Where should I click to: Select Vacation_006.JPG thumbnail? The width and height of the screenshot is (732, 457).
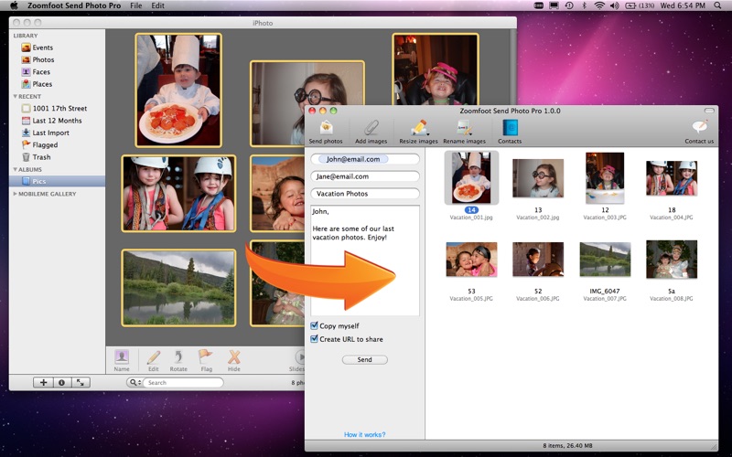tap(538, 260)
